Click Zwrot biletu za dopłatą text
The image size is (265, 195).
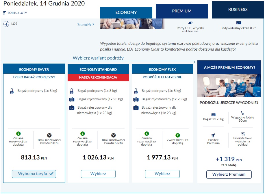[178, 142]
